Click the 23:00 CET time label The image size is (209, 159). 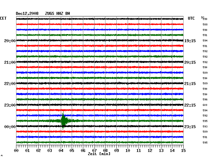tap(10, 105)
